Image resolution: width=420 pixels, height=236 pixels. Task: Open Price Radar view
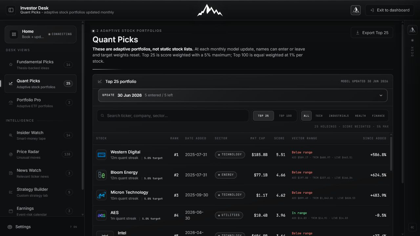40,154
